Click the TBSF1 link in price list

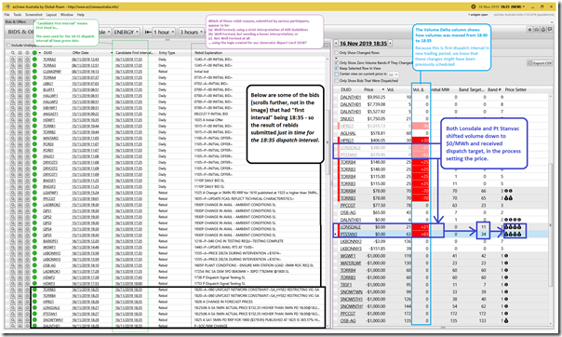pos(346,285)
